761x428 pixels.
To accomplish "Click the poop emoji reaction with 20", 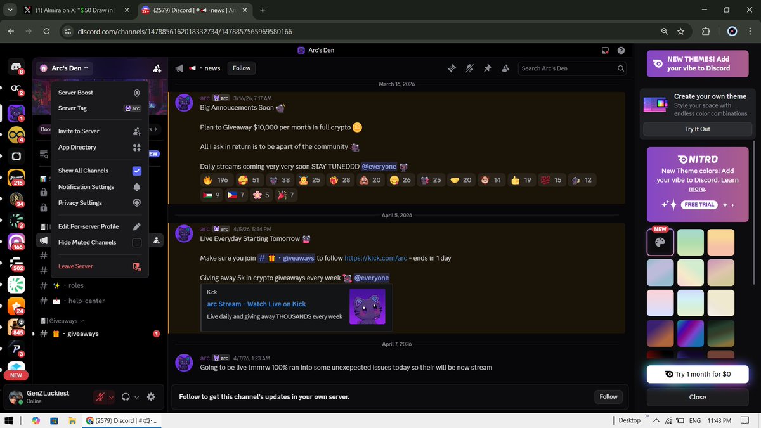I will point(371,180).
